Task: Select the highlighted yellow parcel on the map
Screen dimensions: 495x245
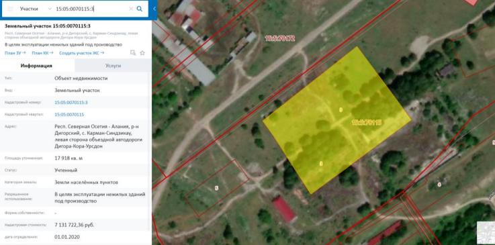Action: [x=337, y=120]
